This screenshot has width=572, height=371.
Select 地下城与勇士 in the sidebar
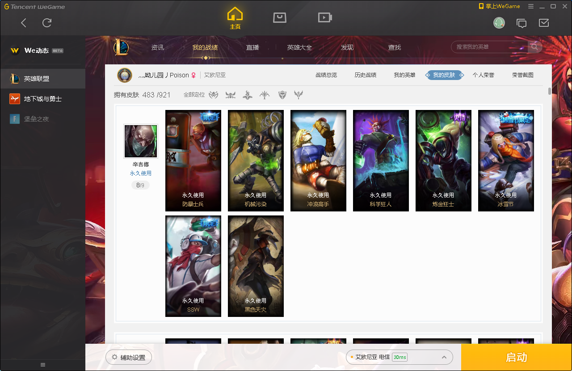click(42, 99)
